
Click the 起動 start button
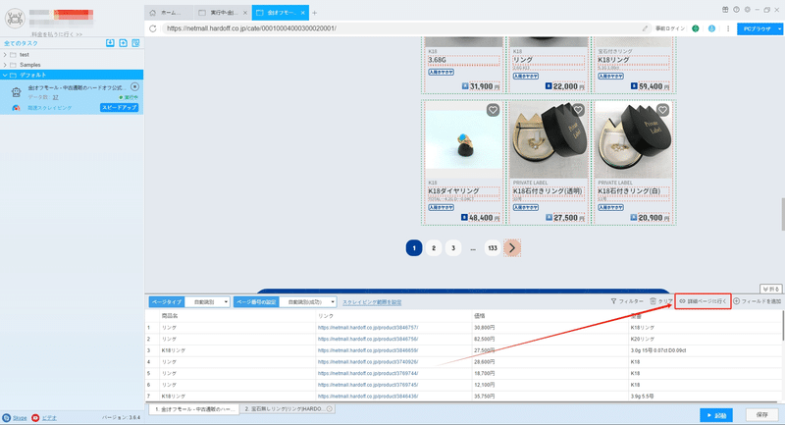coord(716,415)
